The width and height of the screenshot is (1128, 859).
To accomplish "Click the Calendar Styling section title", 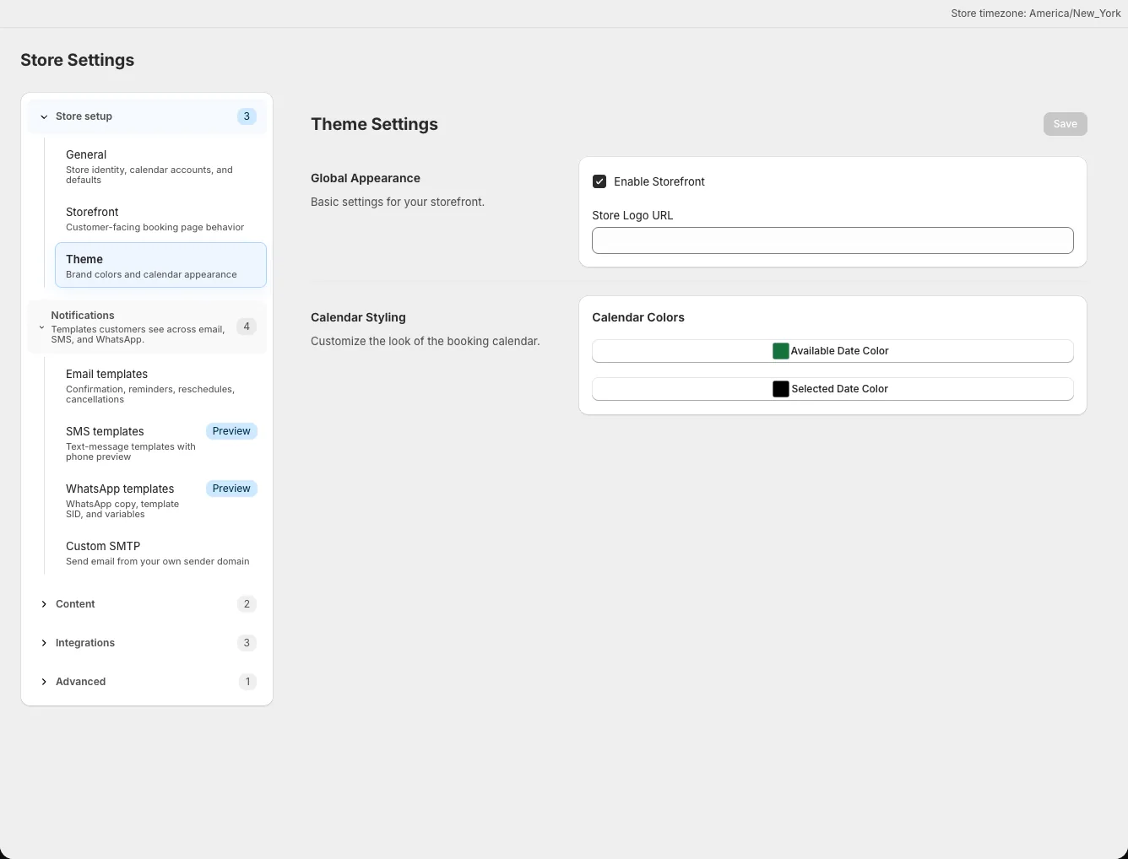I will click(x=358, y=317).
